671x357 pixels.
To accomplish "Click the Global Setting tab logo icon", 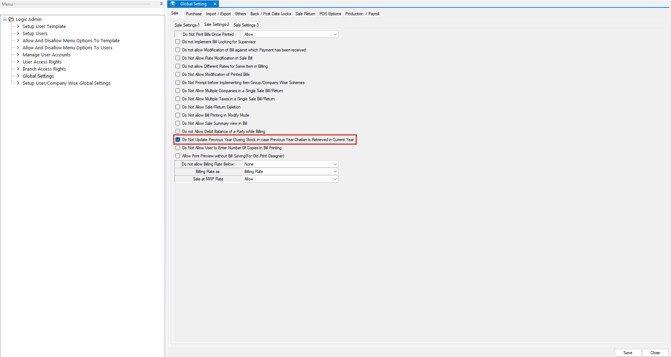I will pyautogui.click(x=173, y=4).
